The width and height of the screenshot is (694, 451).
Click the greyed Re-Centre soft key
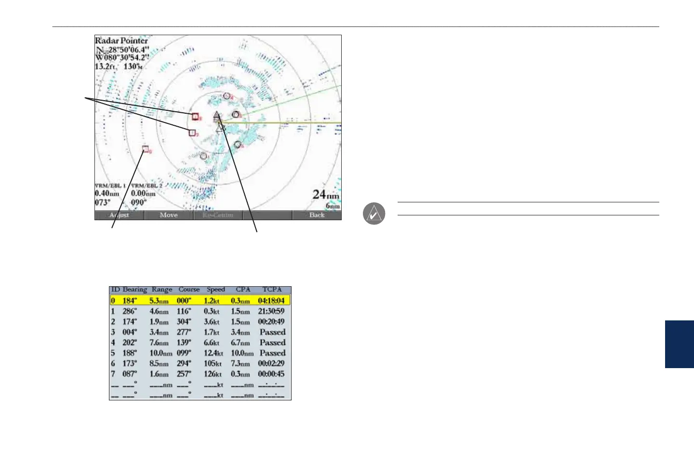point(218,215)
